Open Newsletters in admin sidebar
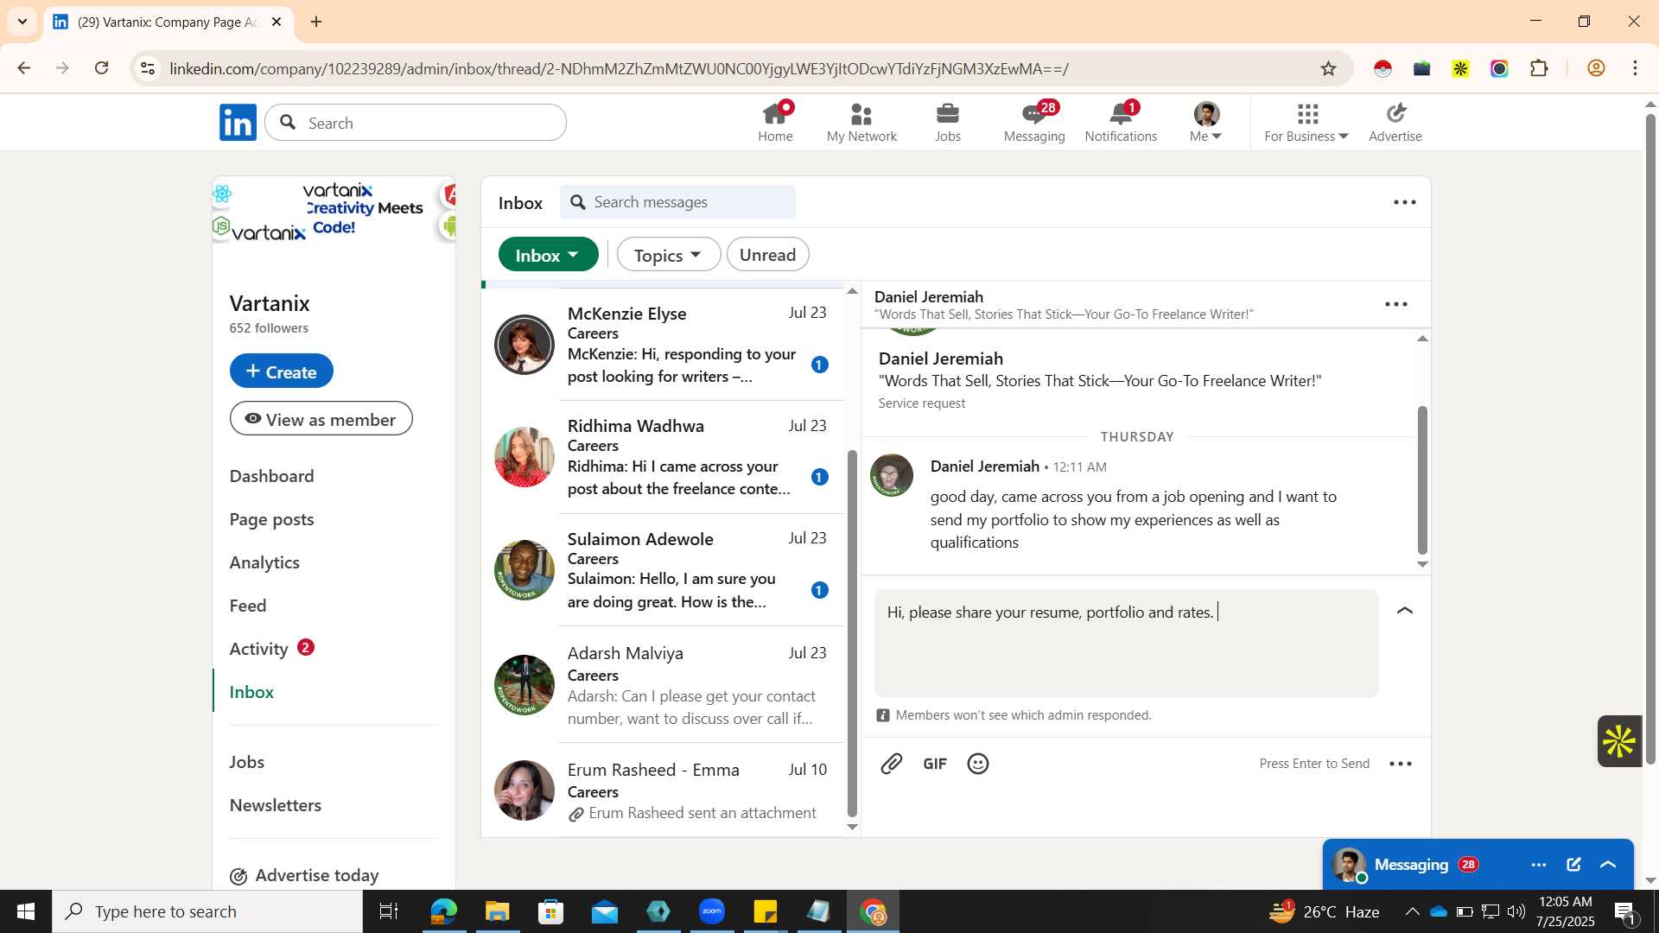Image resolution: width=1659 pixels, height=933 pixels. coord(275,805)
